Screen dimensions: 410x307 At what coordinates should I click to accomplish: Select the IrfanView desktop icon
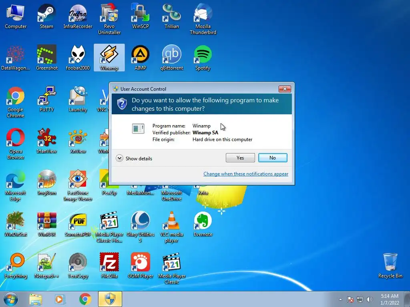(46, 141)
